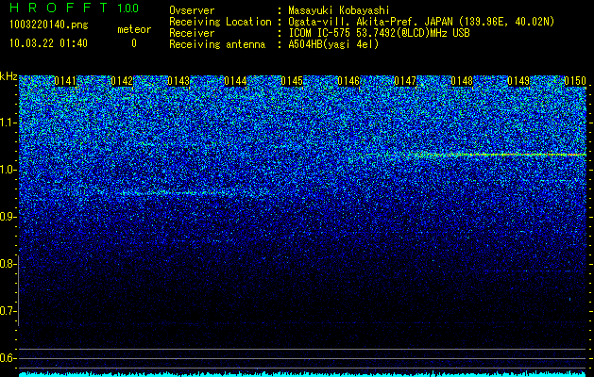
Task: Click the observer name Masayuki Kobayashi
Action: tap(339, 10)
